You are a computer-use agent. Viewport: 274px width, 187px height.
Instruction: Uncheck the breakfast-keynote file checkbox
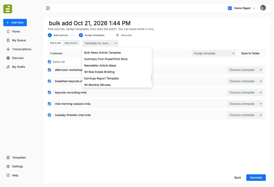(50, 81)
